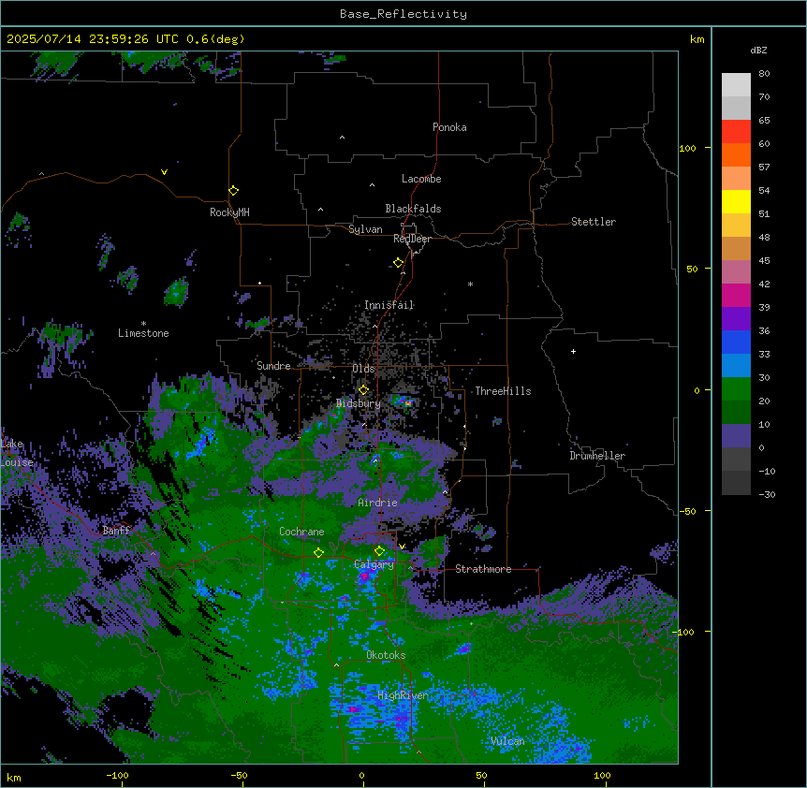Click the yellow 51-54 dBZ legend band

click(x=736, y=201)
